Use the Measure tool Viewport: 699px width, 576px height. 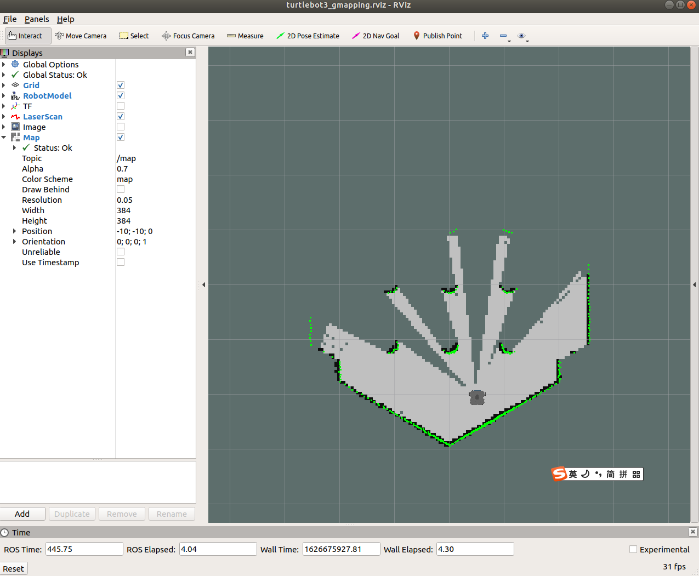coord(245,36)
